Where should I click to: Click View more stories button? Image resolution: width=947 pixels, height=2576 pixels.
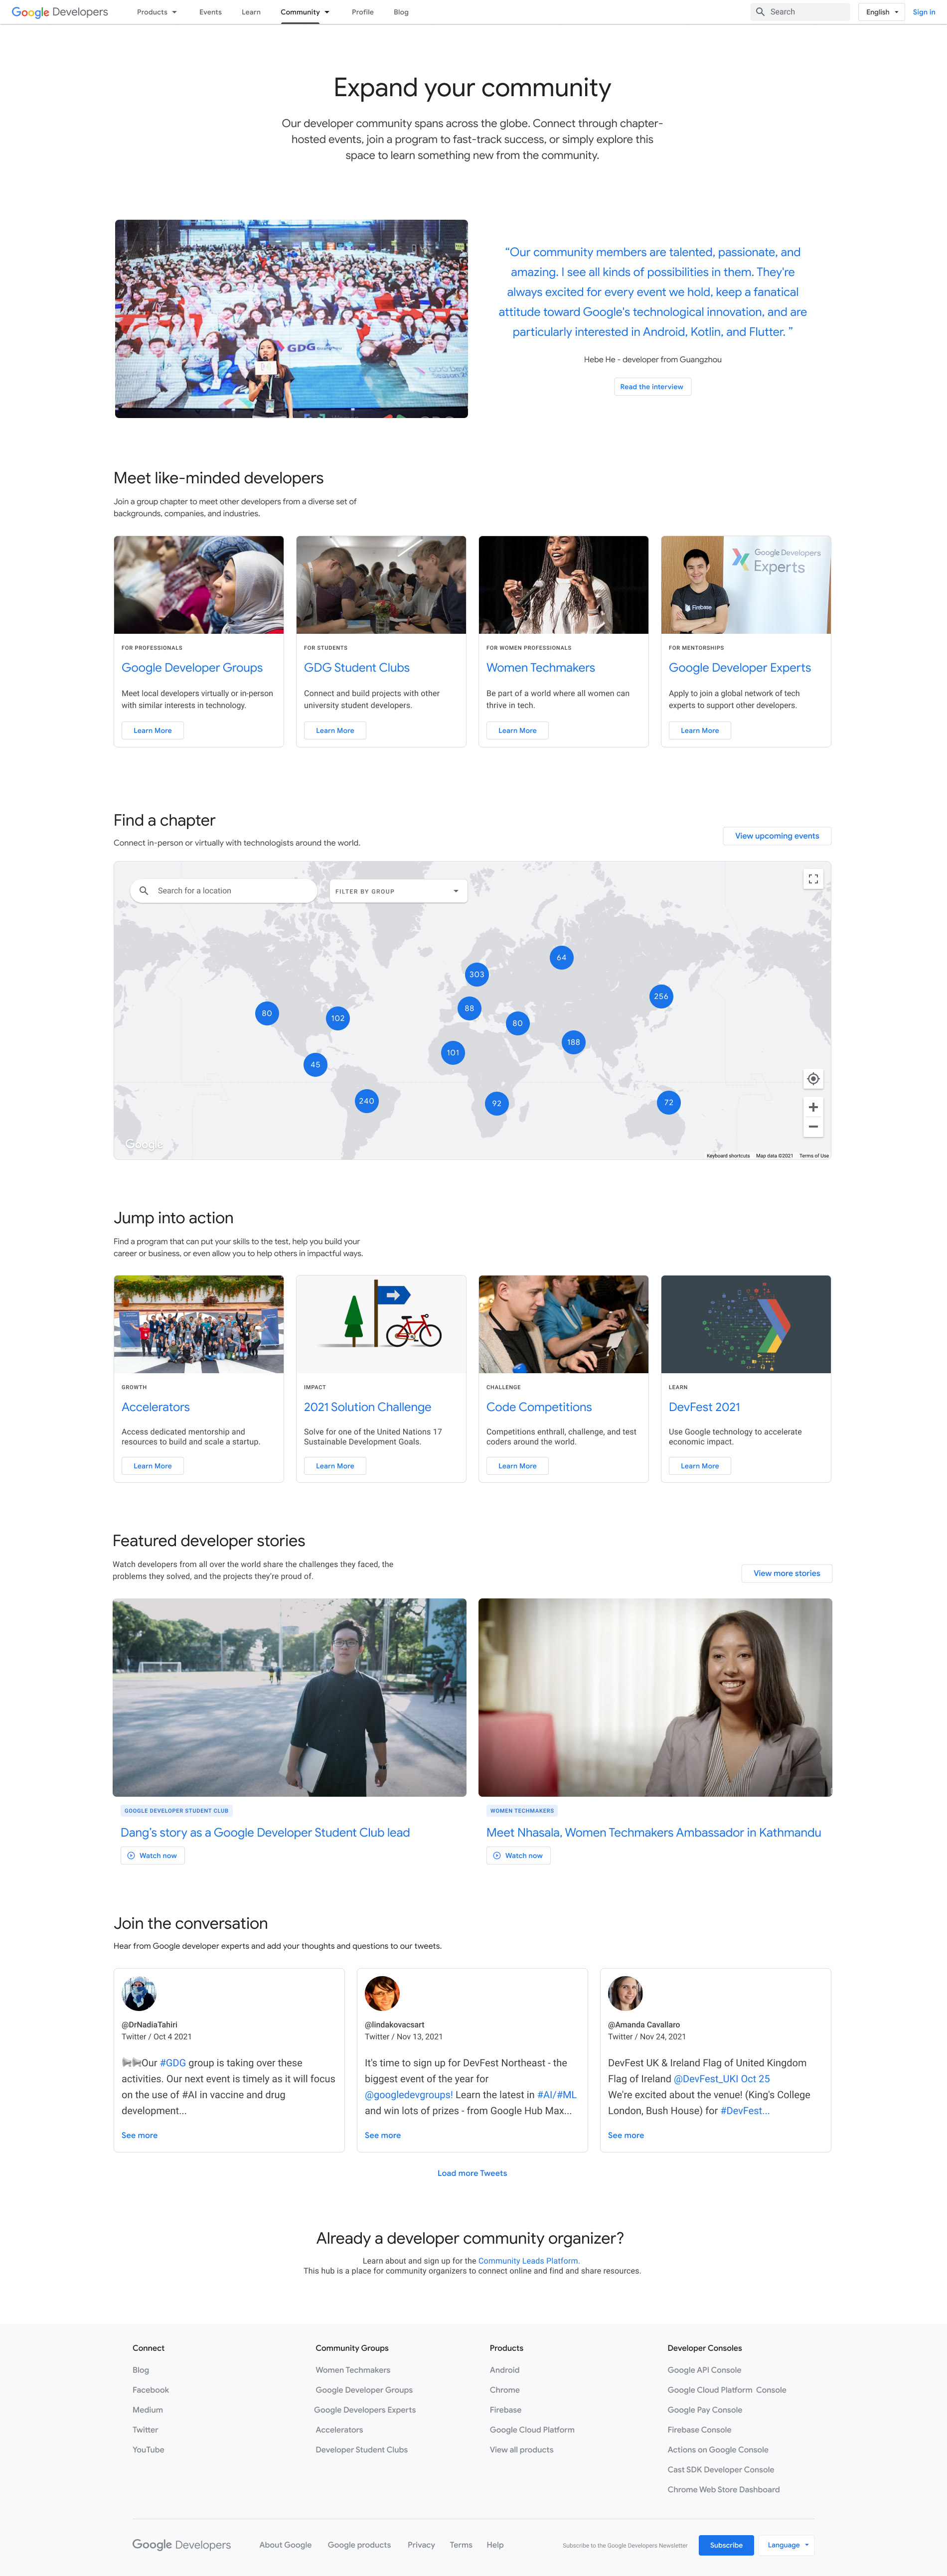point(787,1573)
